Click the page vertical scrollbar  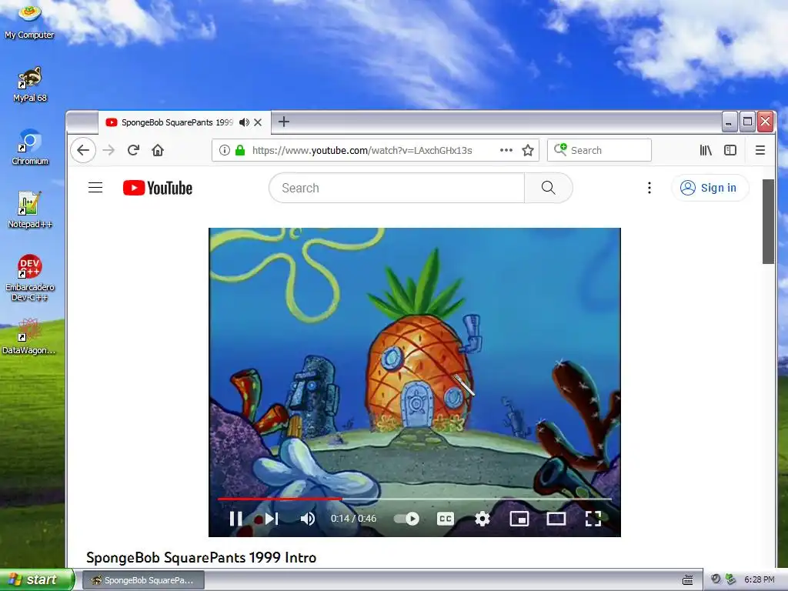pyautogui.click(x=768, y=221)
